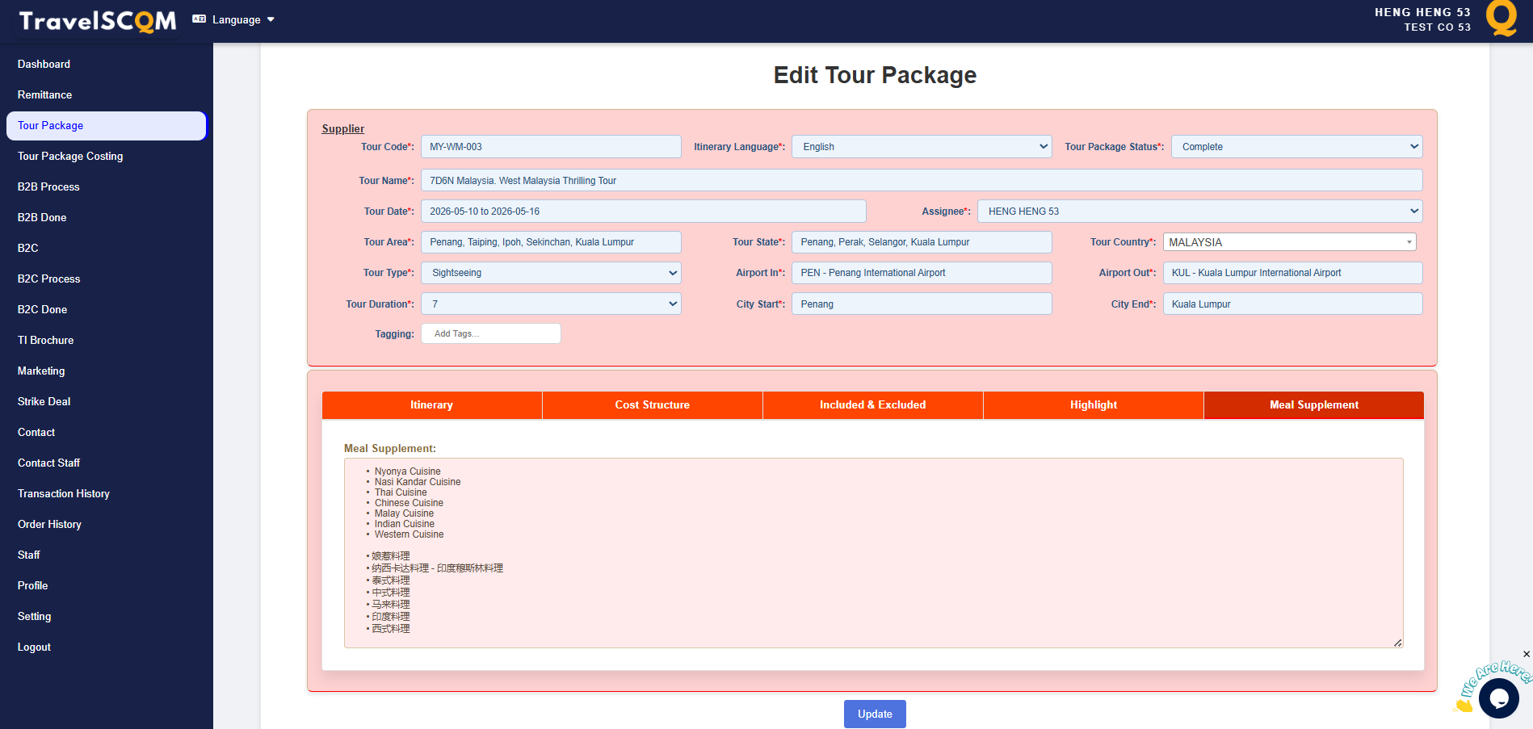Click the language flag icon

(x=199, y=19)
